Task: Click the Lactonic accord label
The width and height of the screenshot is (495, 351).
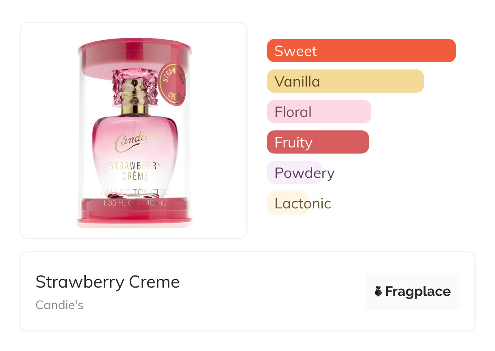Action: click(302, 204)
